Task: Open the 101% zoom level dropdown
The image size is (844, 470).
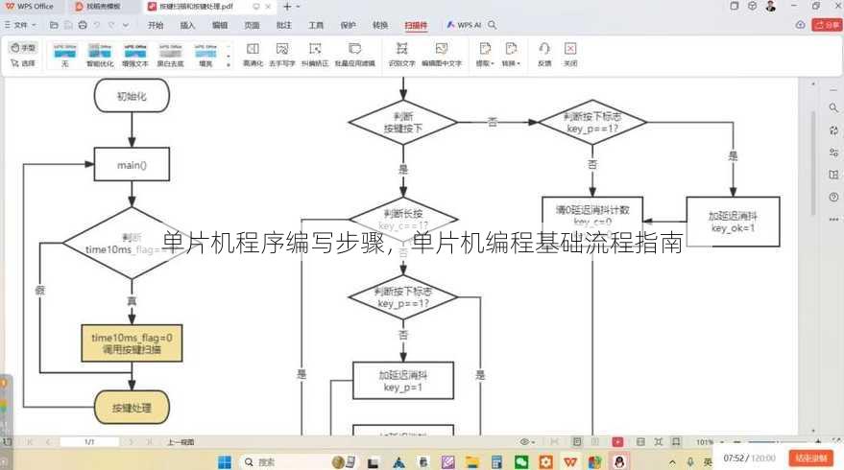Action: 710,442
